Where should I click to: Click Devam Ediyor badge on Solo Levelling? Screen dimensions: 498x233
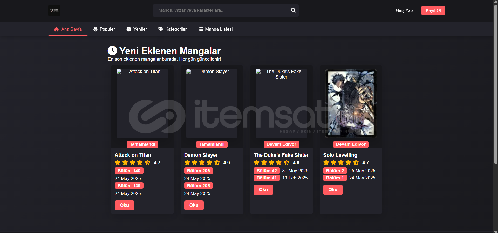tap(351, 144)
